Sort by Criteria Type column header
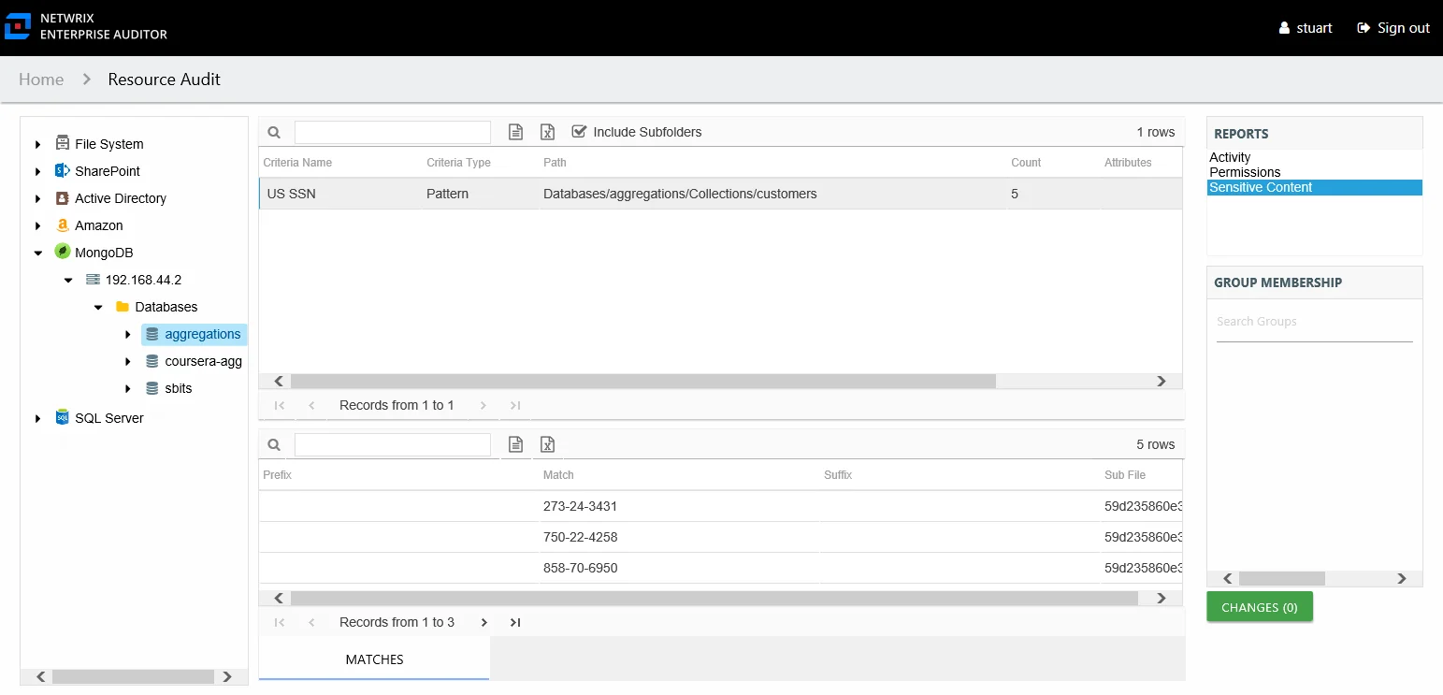The height and width of the screenshot is (695, 1443). [x=458, y=163]
